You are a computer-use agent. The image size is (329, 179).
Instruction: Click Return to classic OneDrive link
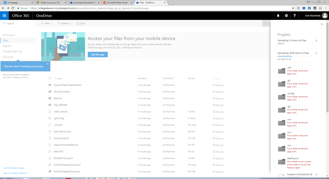point(15,173)
